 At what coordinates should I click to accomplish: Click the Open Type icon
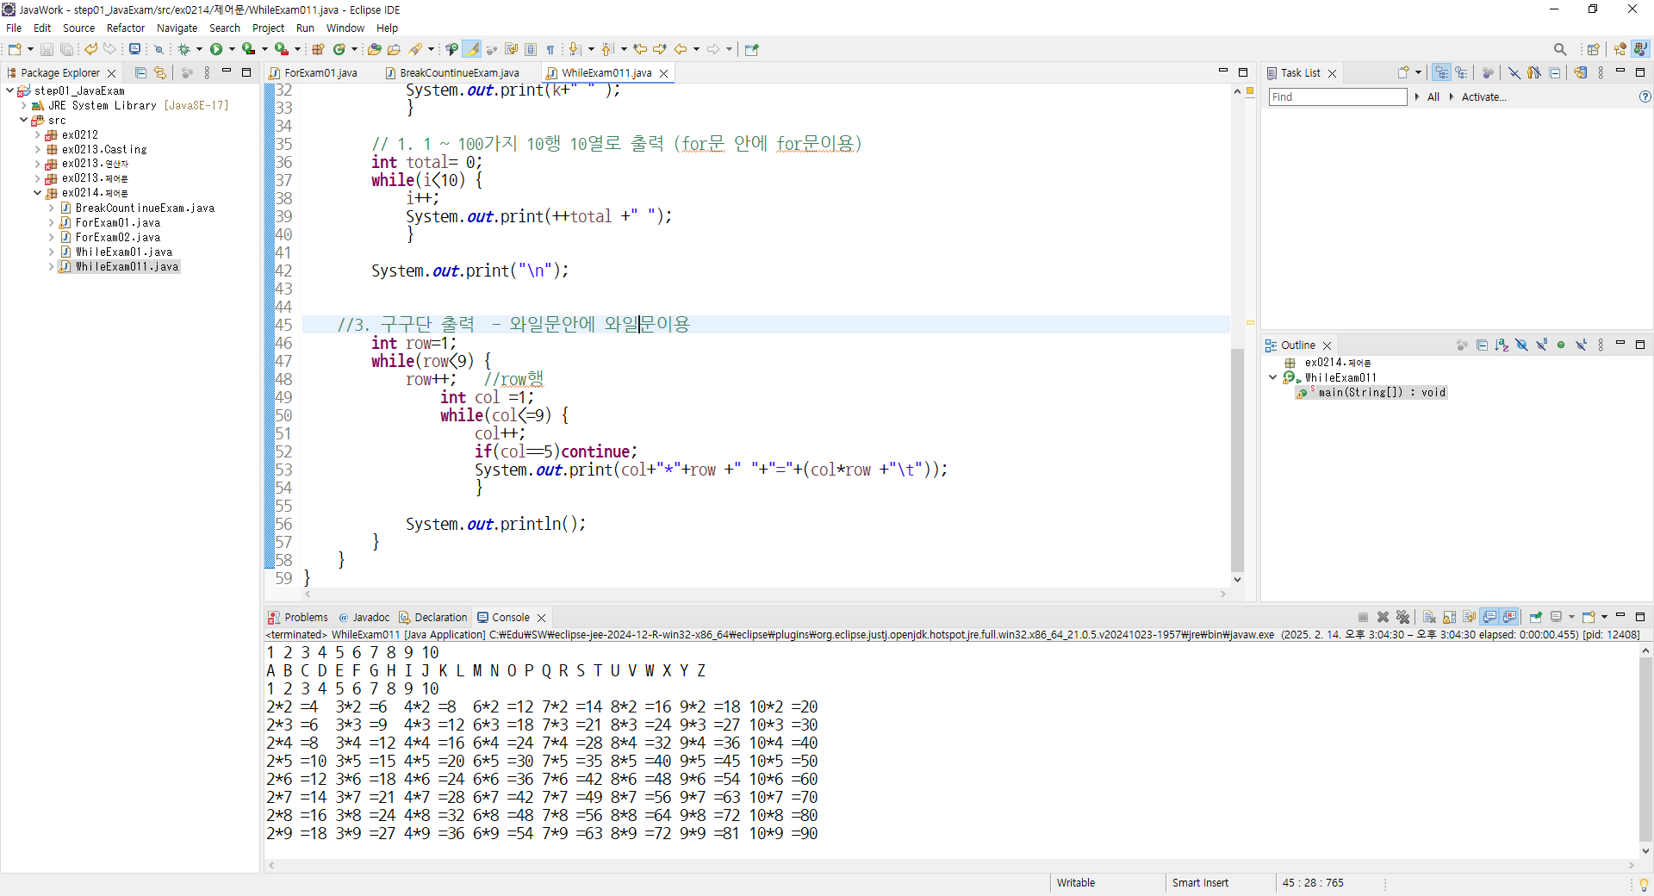374,49
